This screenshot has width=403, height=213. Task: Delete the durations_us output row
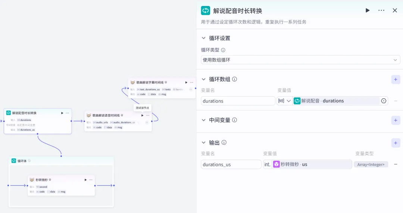tap(396, 164)
